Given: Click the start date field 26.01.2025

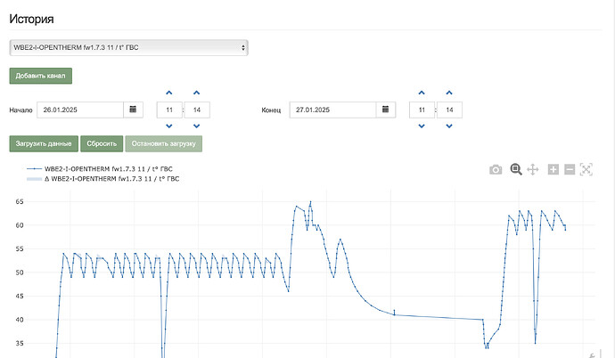Looking at the screenshot, I should 80,110.
